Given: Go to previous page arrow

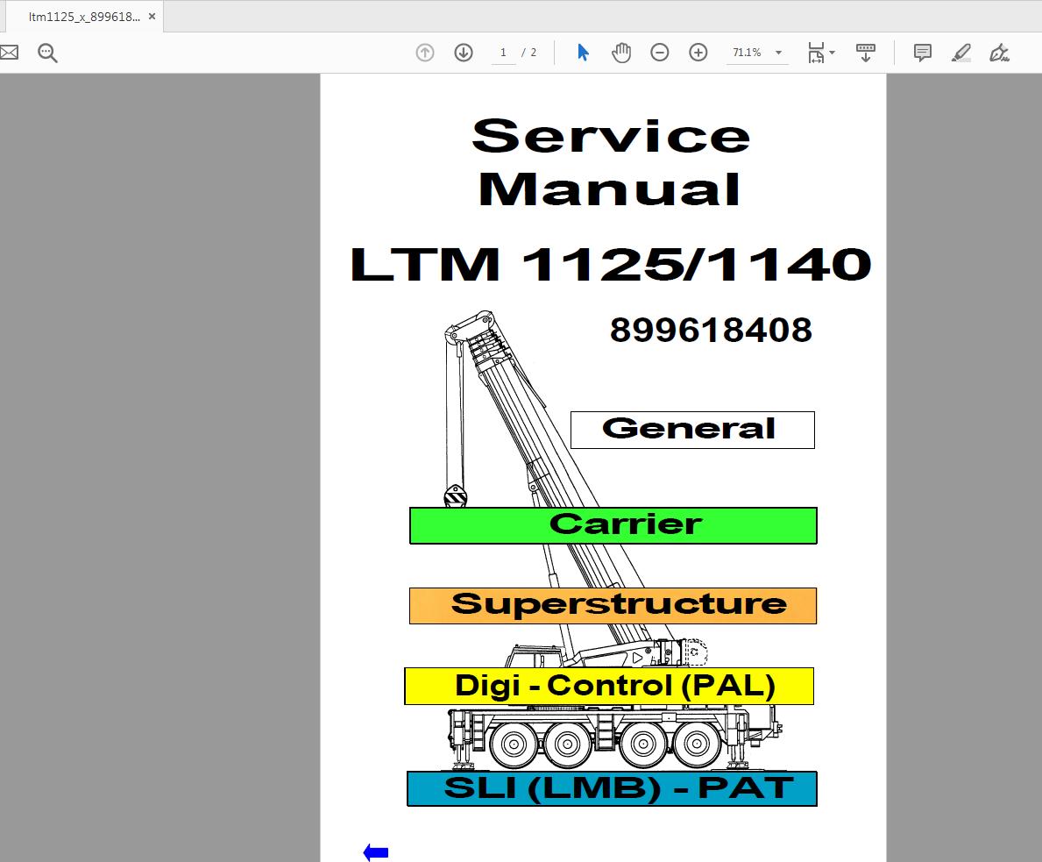Looking at the screenshot, I should (425, 53).
